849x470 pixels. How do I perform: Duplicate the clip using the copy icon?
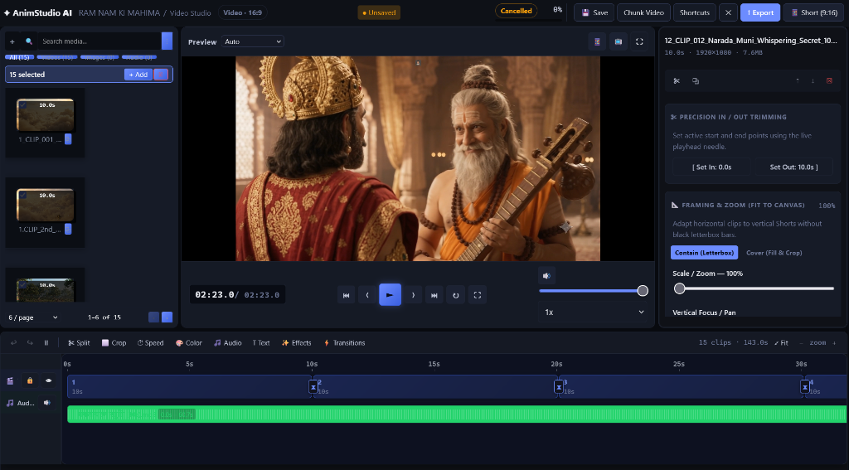click(696, 80)
